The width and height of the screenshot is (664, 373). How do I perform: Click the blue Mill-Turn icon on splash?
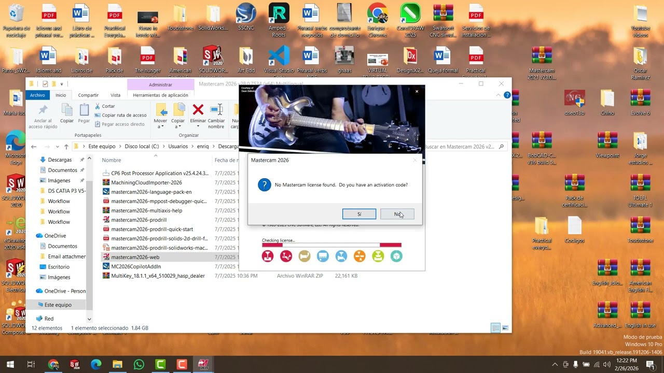tap(341, 256)
